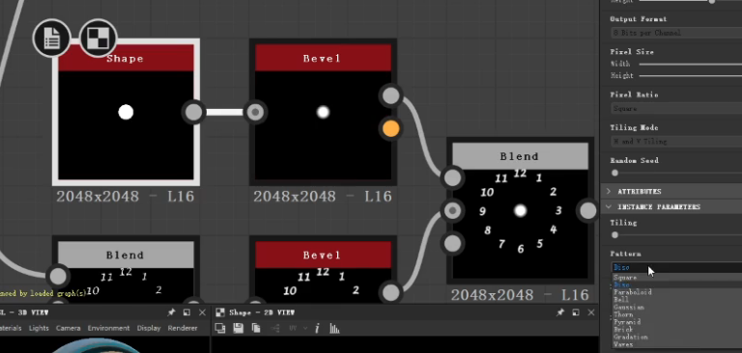The width and height of the screenshot is (742, 353).
Task: Open the Environment menu in the 3D View
Action: [x=108, y=328]
